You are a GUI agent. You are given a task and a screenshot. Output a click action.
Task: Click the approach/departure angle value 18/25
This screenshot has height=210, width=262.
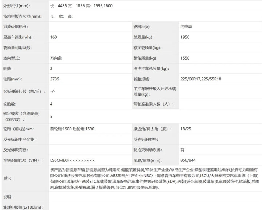185,129
